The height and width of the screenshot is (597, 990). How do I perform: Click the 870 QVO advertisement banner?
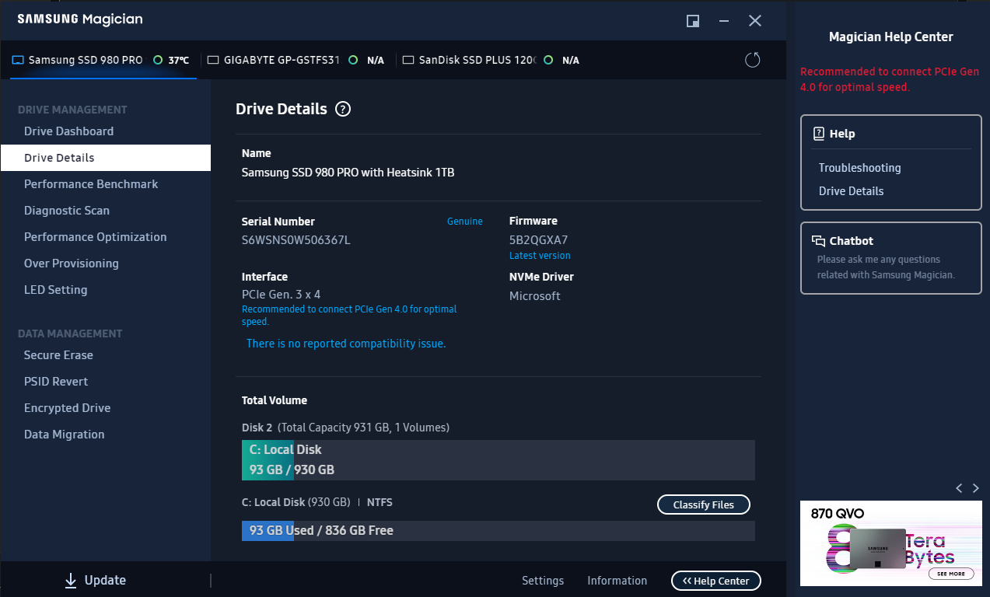pyautogui.click(x=890, y=543)
